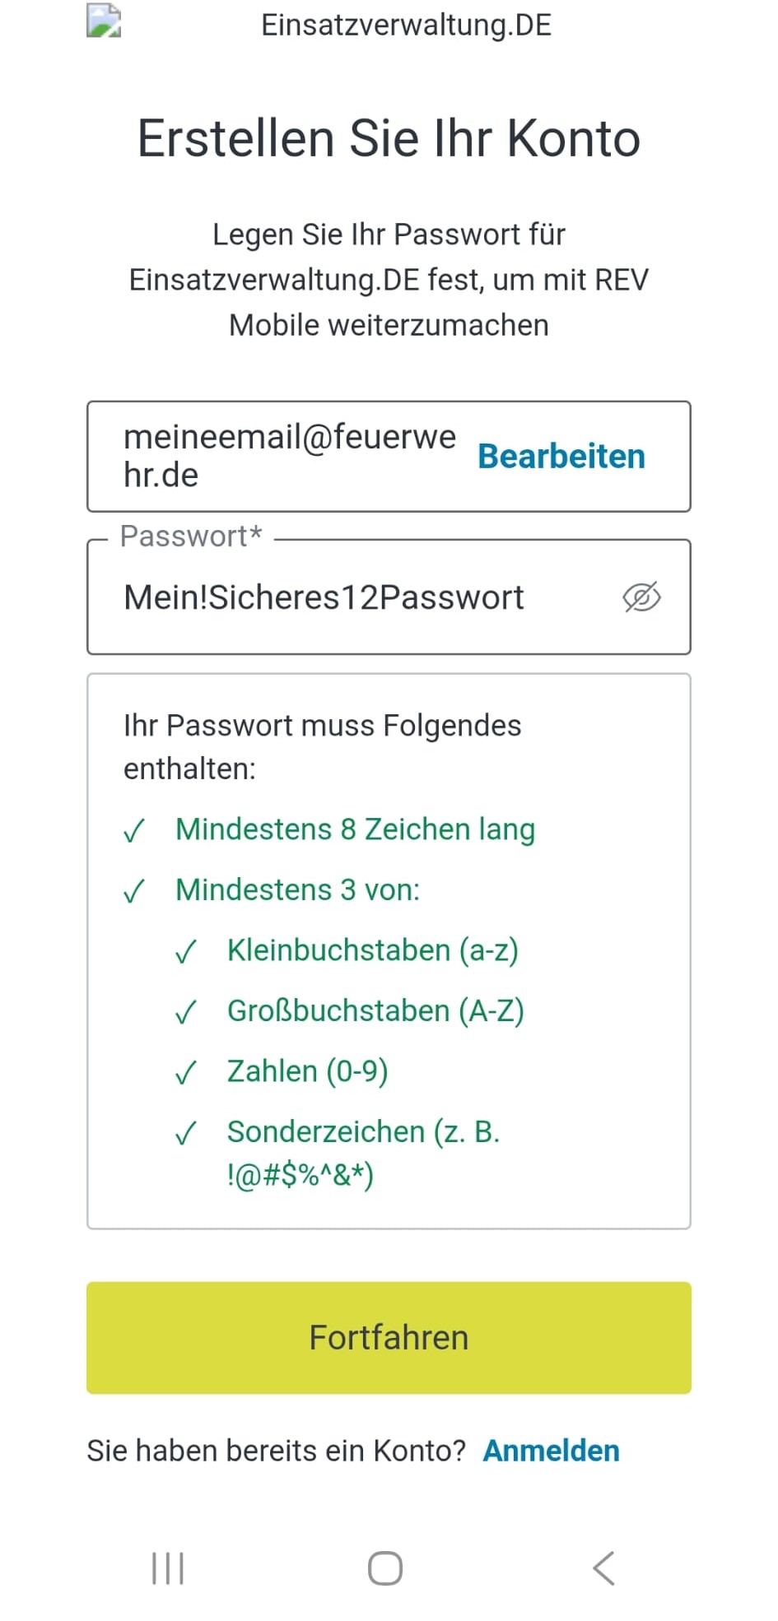Viewport: 778px width, 1621px height.
Task: Click checkmark next to Großbuchstaben (A-Z)
Action: pos(186,1012)
